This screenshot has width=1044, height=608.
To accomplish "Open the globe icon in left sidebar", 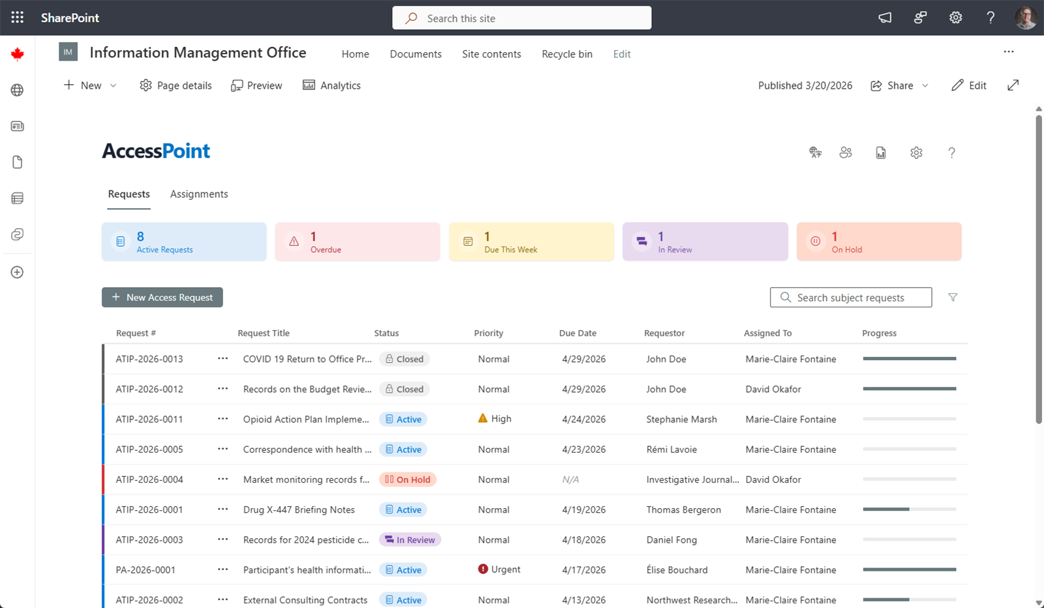I will (x=17, y=90).
